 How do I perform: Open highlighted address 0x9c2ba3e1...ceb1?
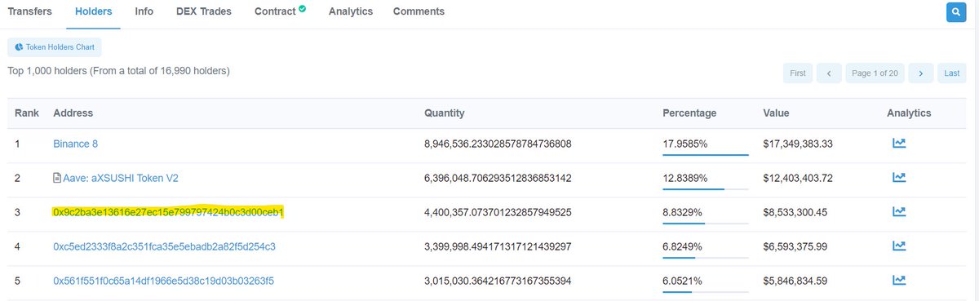(x=168, y=212)
